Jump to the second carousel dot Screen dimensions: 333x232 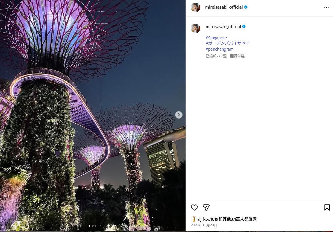[x=92, y=226]
